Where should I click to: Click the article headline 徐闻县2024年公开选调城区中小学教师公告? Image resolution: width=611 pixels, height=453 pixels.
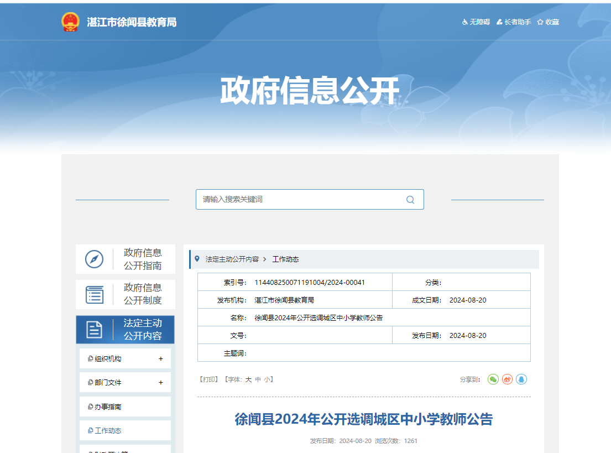[x=364, y=419]
